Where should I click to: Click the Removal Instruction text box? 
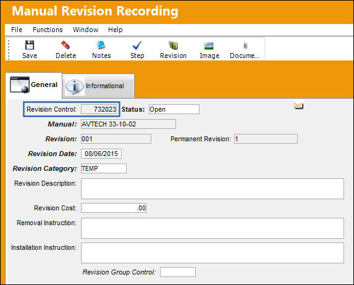click(213, 228)
